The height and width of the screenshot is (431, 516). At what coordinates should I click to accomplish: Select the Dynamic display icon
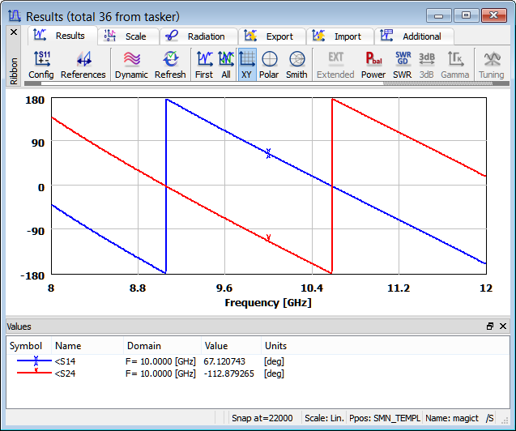point(131,64)
